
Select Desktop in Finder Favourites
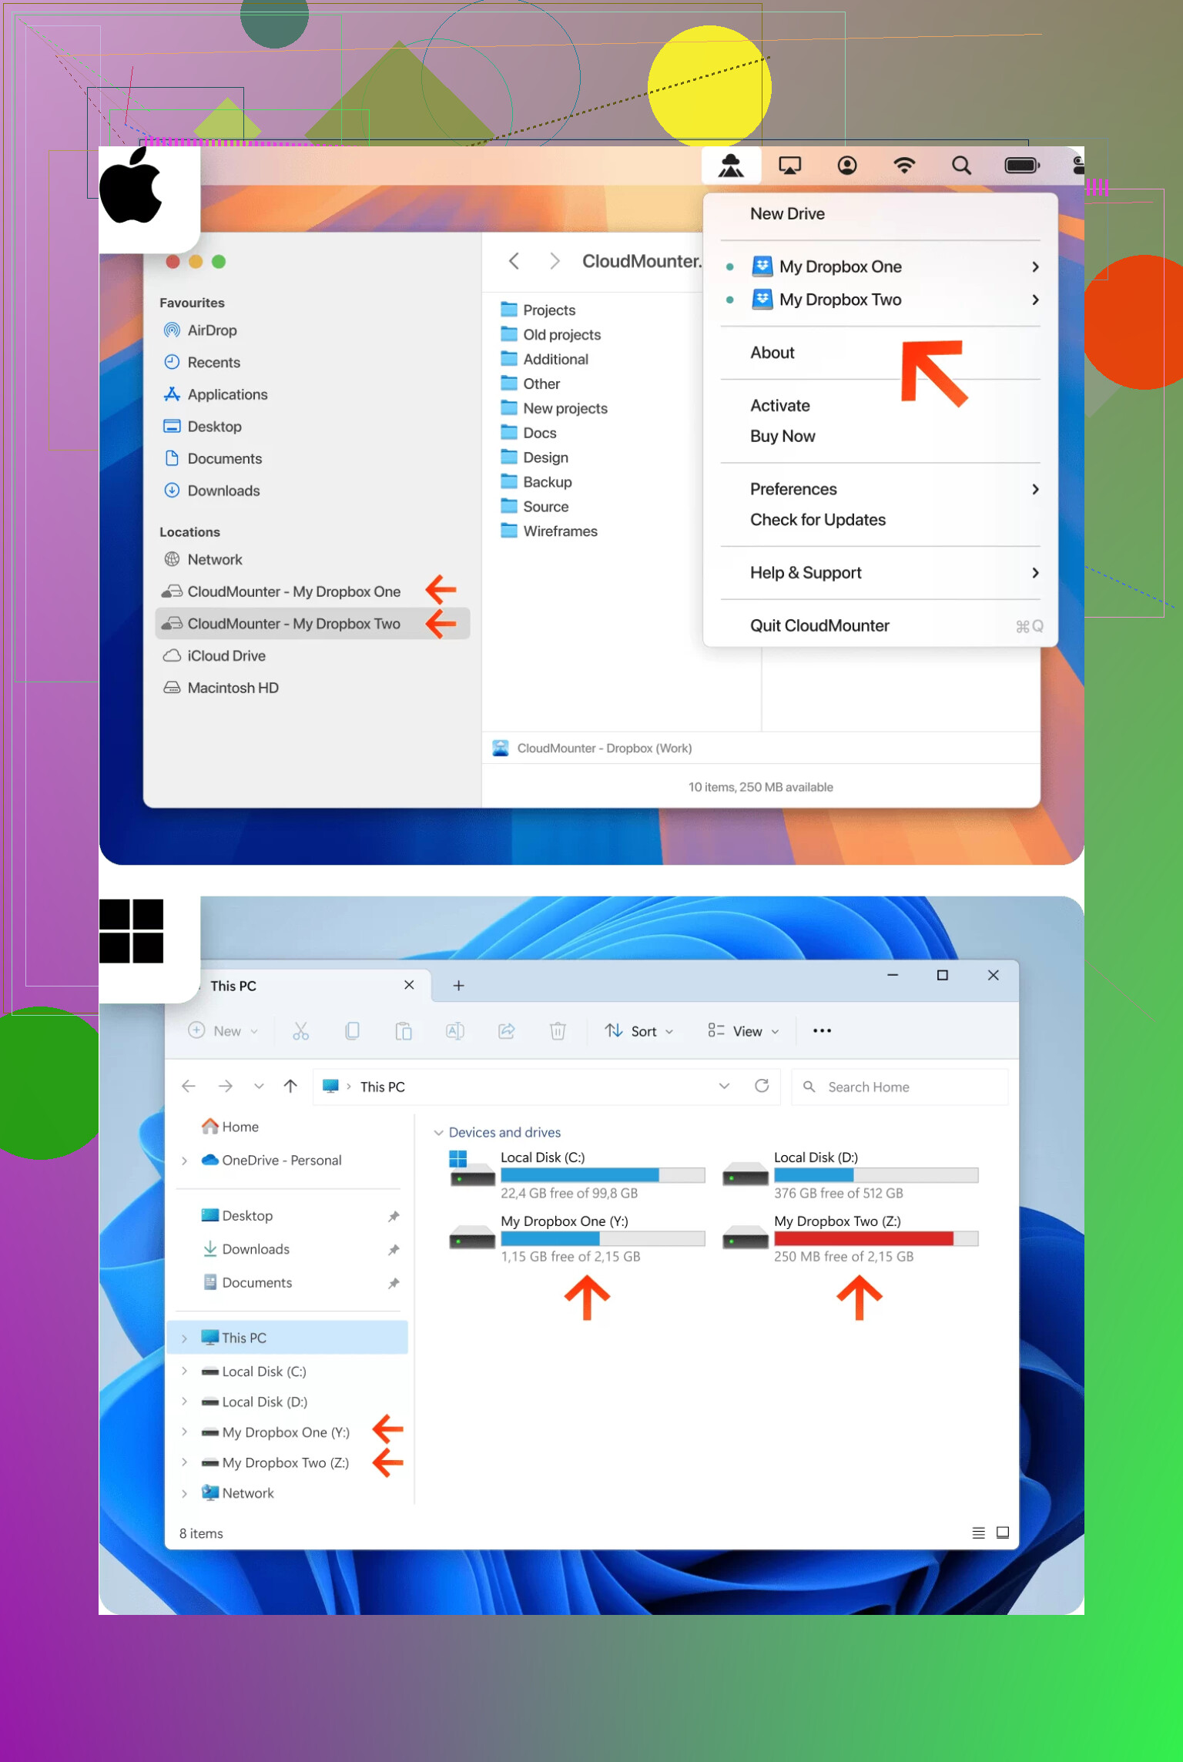click(x=214, y=427)
